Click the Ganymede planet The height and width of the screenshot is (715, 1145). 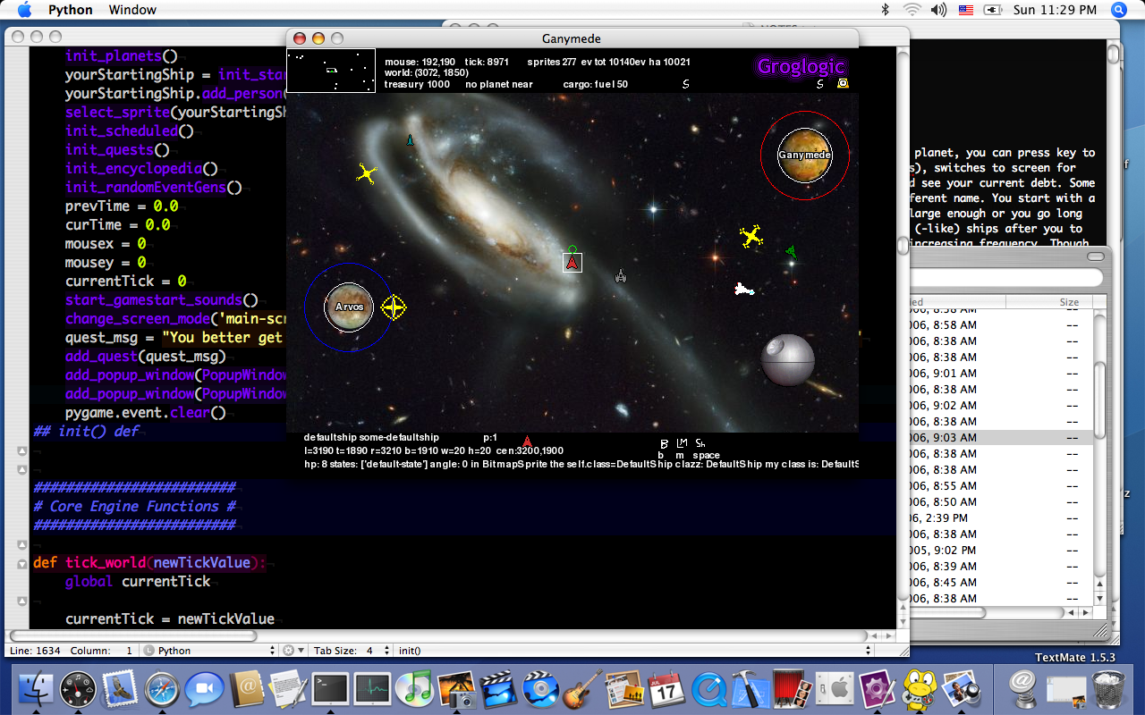pos(804,155)
